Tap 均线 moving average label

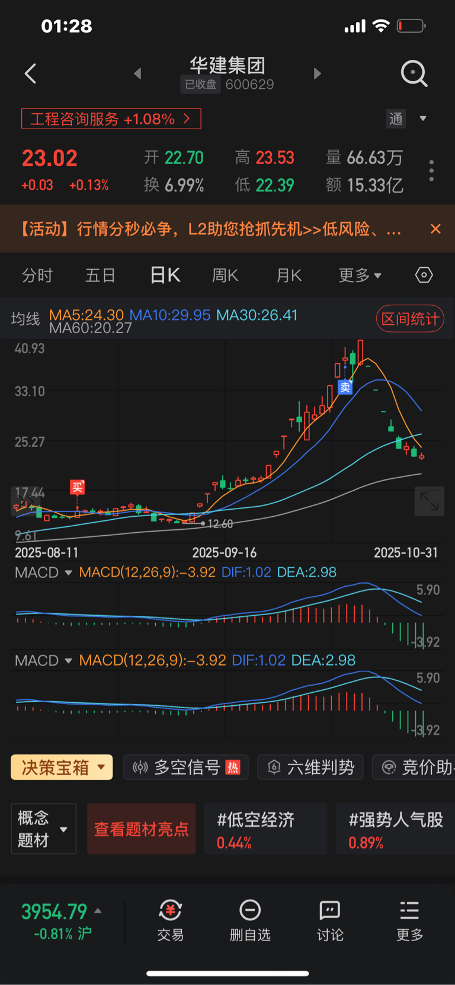pyautogui.click(x=25, y=319)
